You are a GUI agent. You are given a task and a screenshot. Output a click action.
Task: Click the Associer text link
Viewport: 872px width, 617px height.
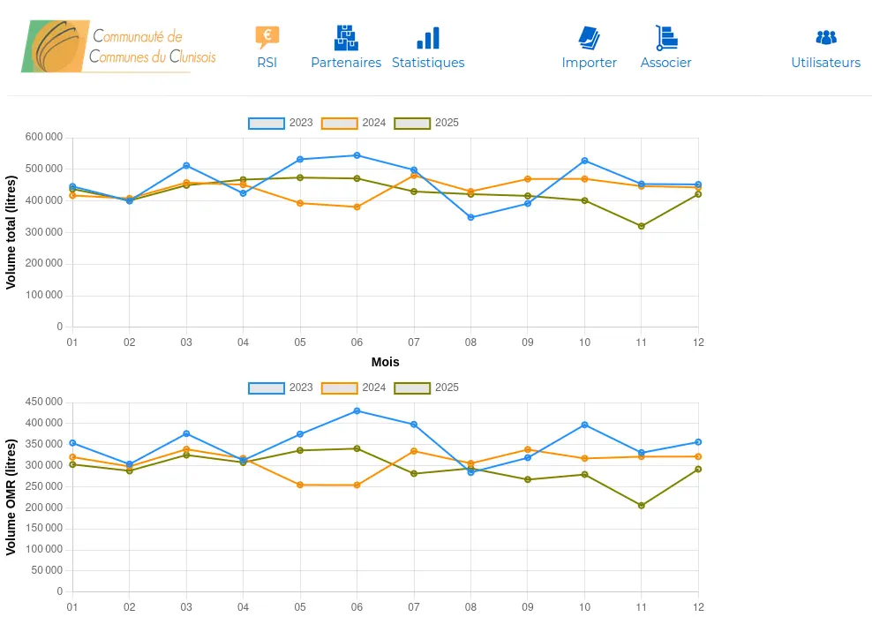click(x=665, y=62)
